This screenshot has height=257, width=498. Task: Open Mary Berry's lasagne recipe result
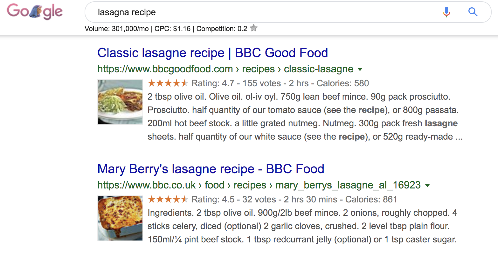[x=211, y=169]
